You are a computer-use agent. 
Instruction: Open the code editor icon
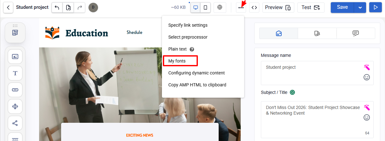[254, 8]
